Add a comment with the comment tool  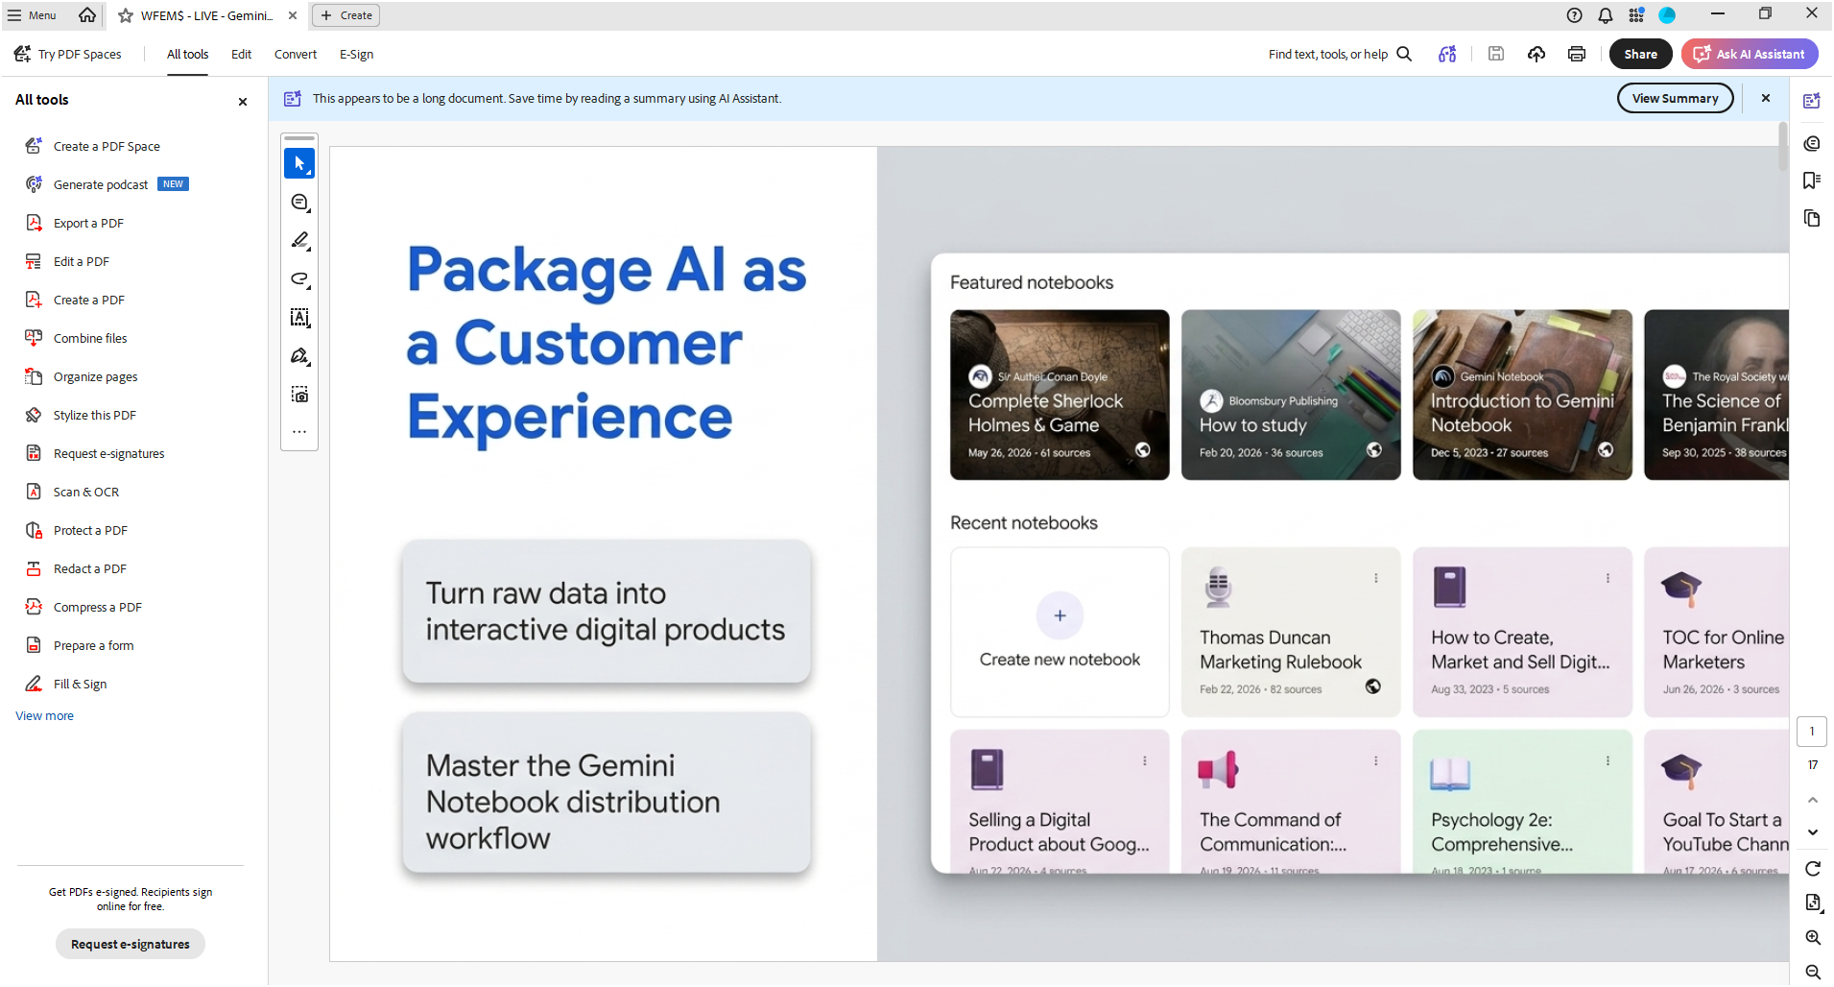(299, 203)
